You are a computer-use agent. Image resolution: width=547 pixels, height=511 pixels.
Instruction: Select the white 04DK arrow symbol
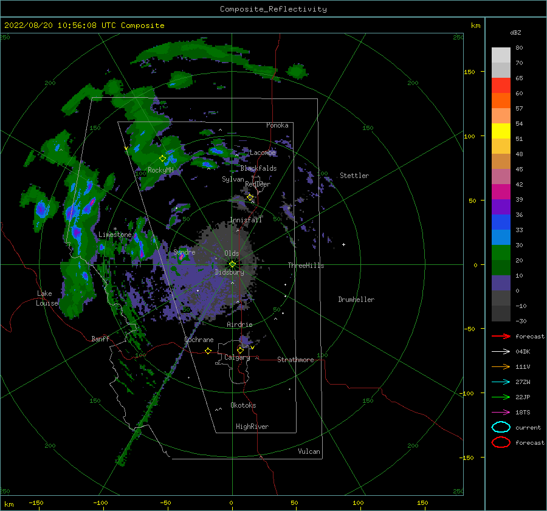coord(501,352)
